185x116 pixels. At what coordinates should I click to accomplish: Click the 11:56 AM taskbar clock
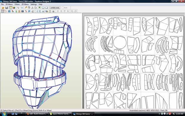179,114
